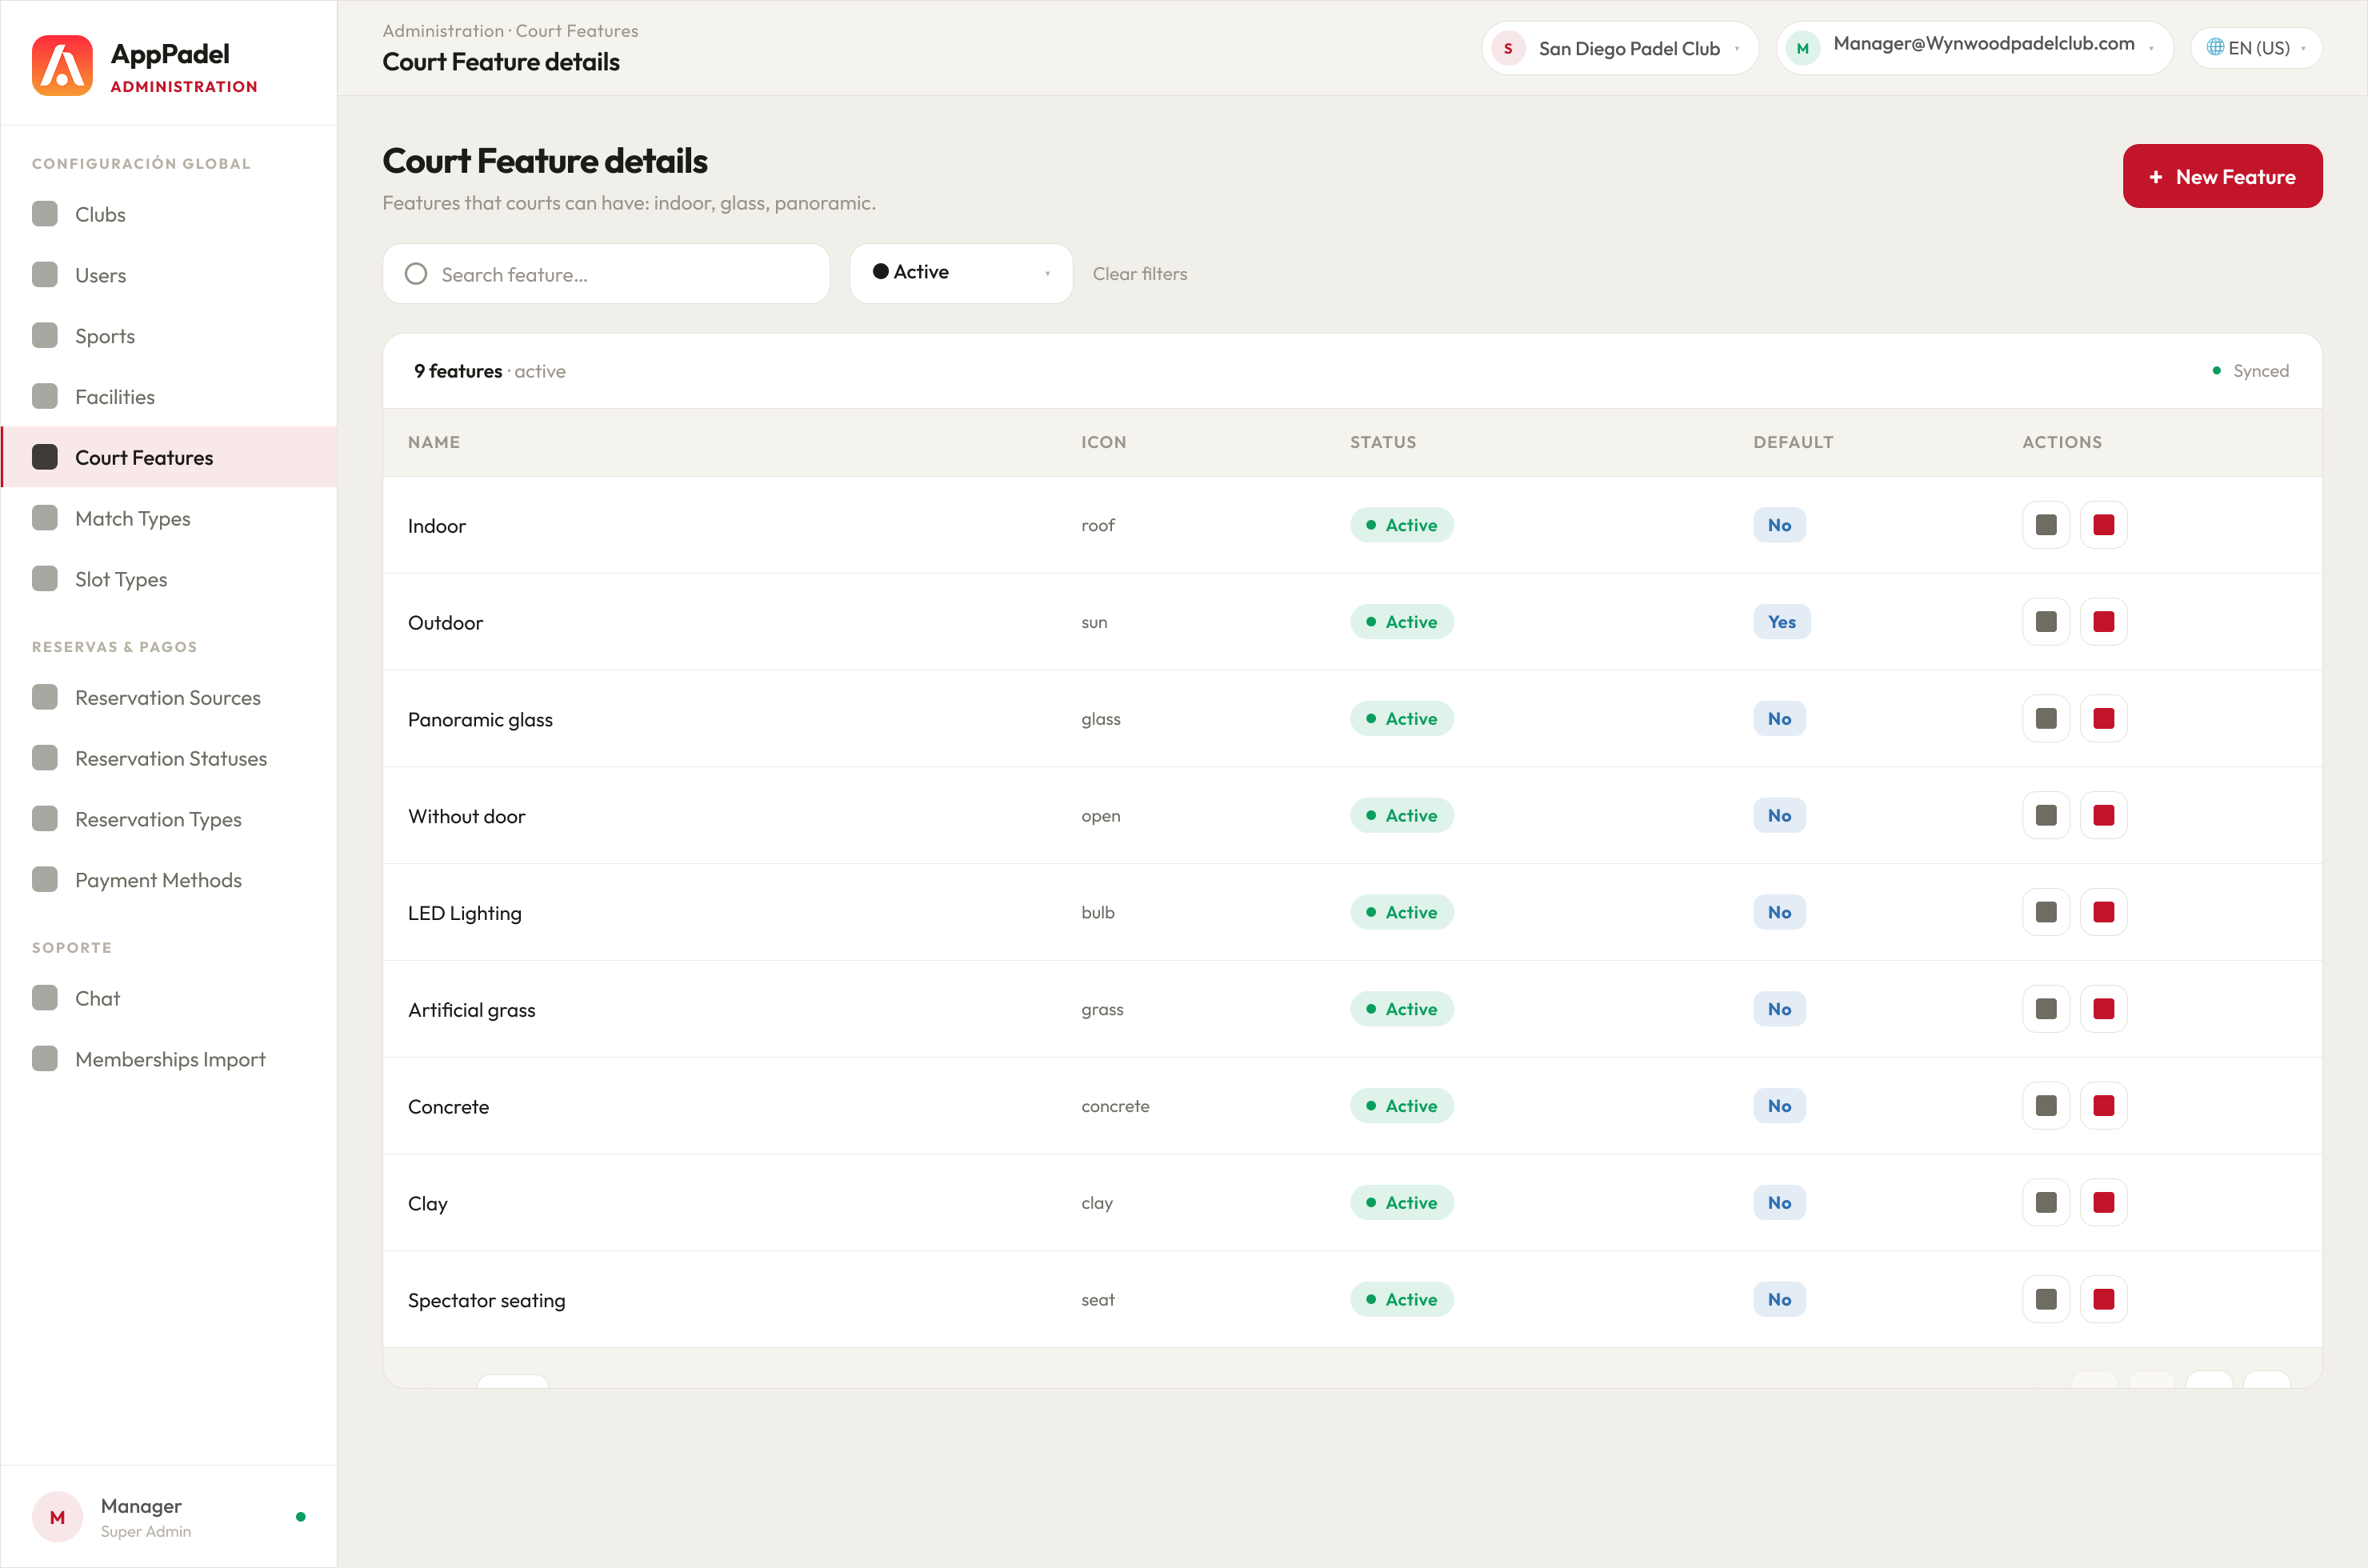
Task: Click the AppPadel logo icon
Action: click(x=62, y=66)
